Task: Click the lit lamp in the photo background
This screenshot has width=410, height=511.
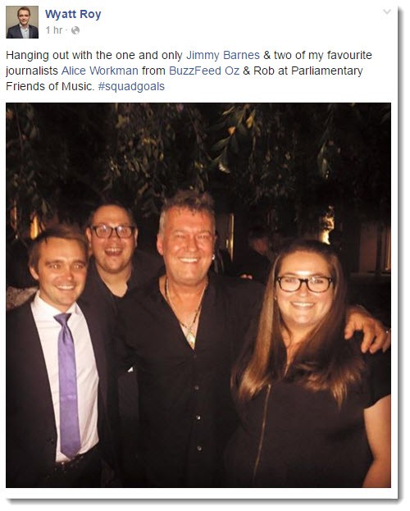Action: pyautogui.click(x=327, y=225)
